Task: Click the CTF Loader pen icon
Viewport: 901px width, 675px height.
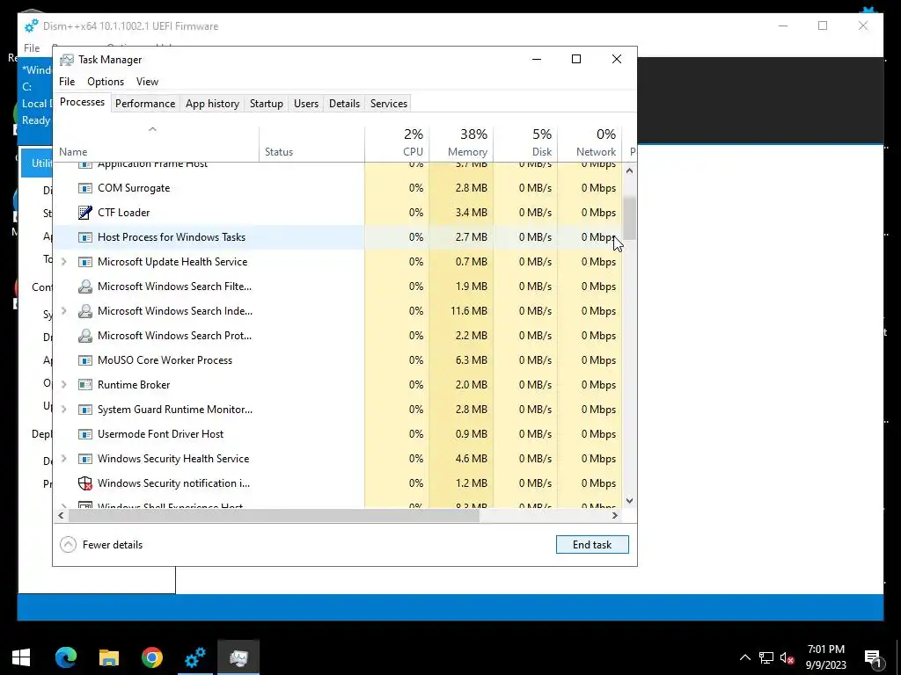Action: click(x=85, y=213)
